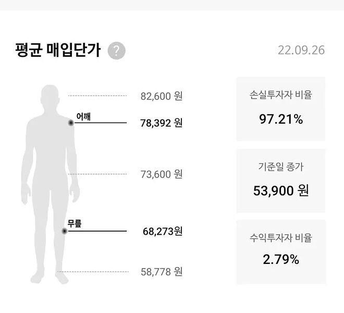Click the 무릎 label

[75, 225]
